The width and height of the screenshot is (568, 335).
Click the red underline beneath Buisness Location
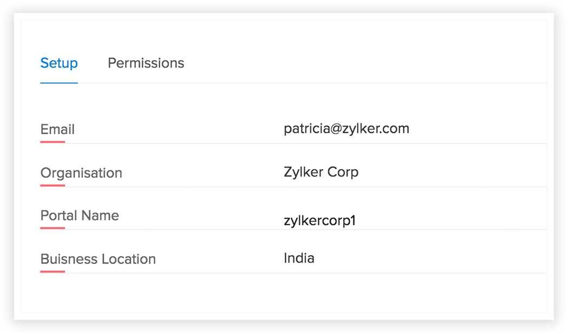pyautogui.click(x=53, y=272)
